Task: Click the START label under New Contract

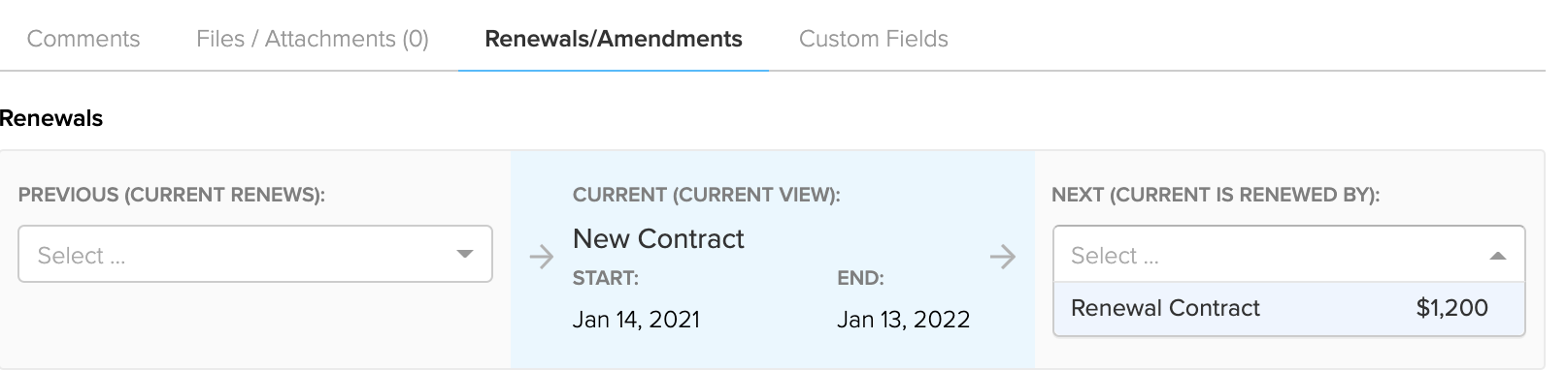Action: 606,278
